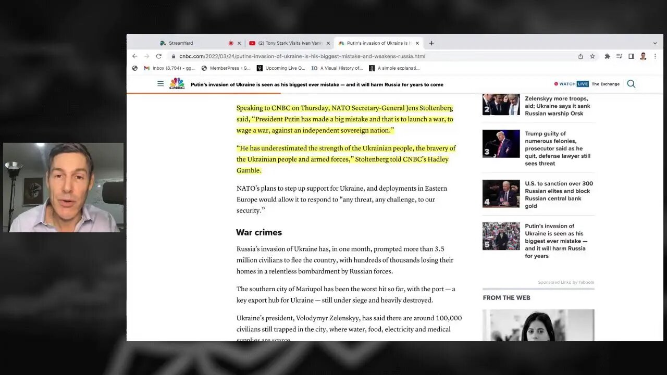Viewport: 667px width, 375px height.
Task: Open the CNBC search magnifier
Action: pos(631,84)
